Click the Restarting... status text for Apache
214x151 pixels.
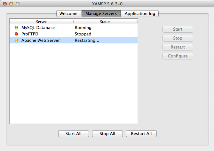[87, 41]
